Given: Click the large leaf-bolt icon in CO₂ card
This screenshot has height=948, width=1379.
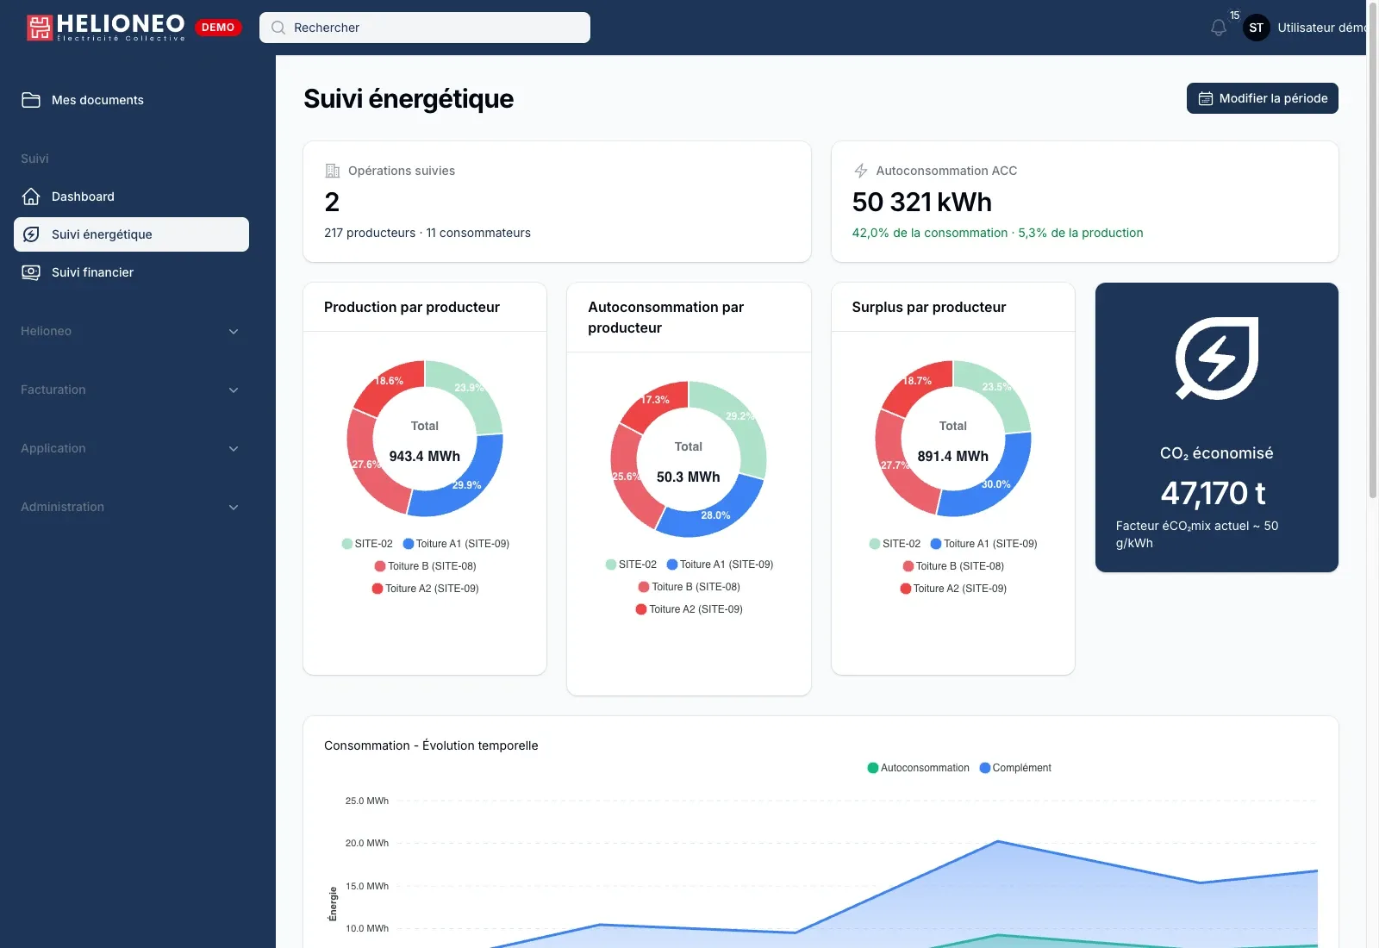Looking at the screenshot, I should click(x=1217, y=359).
